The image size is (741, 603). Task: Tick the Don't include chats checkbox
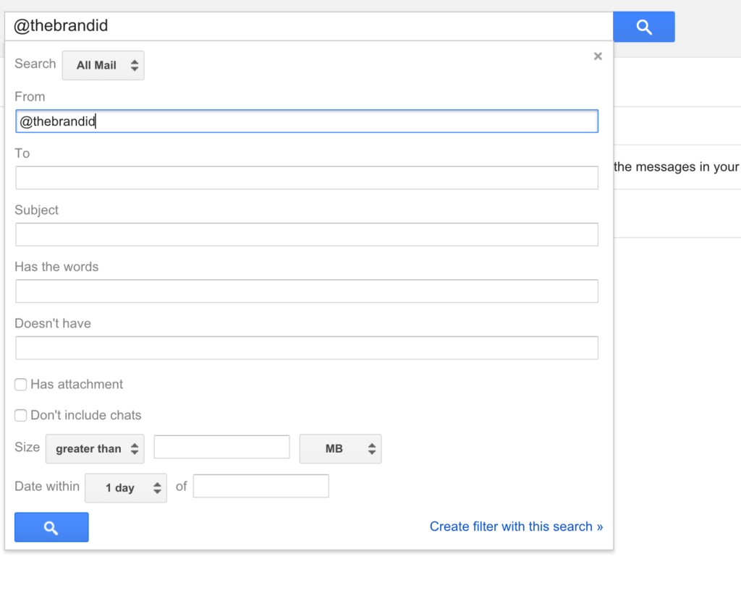(x=21, y=416)
